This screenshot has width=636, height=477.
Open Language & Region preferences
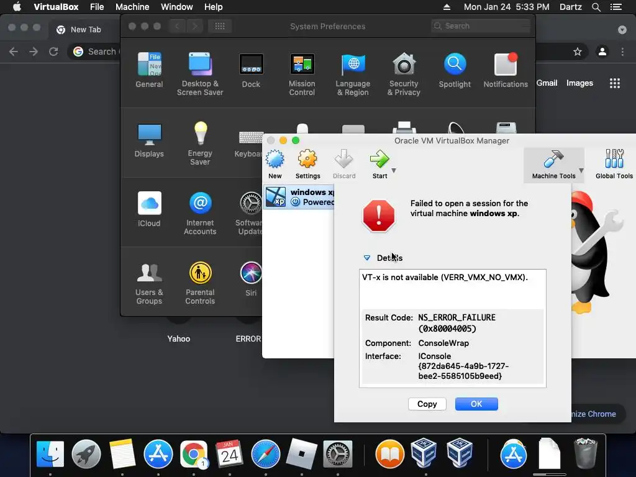(353, 75)
